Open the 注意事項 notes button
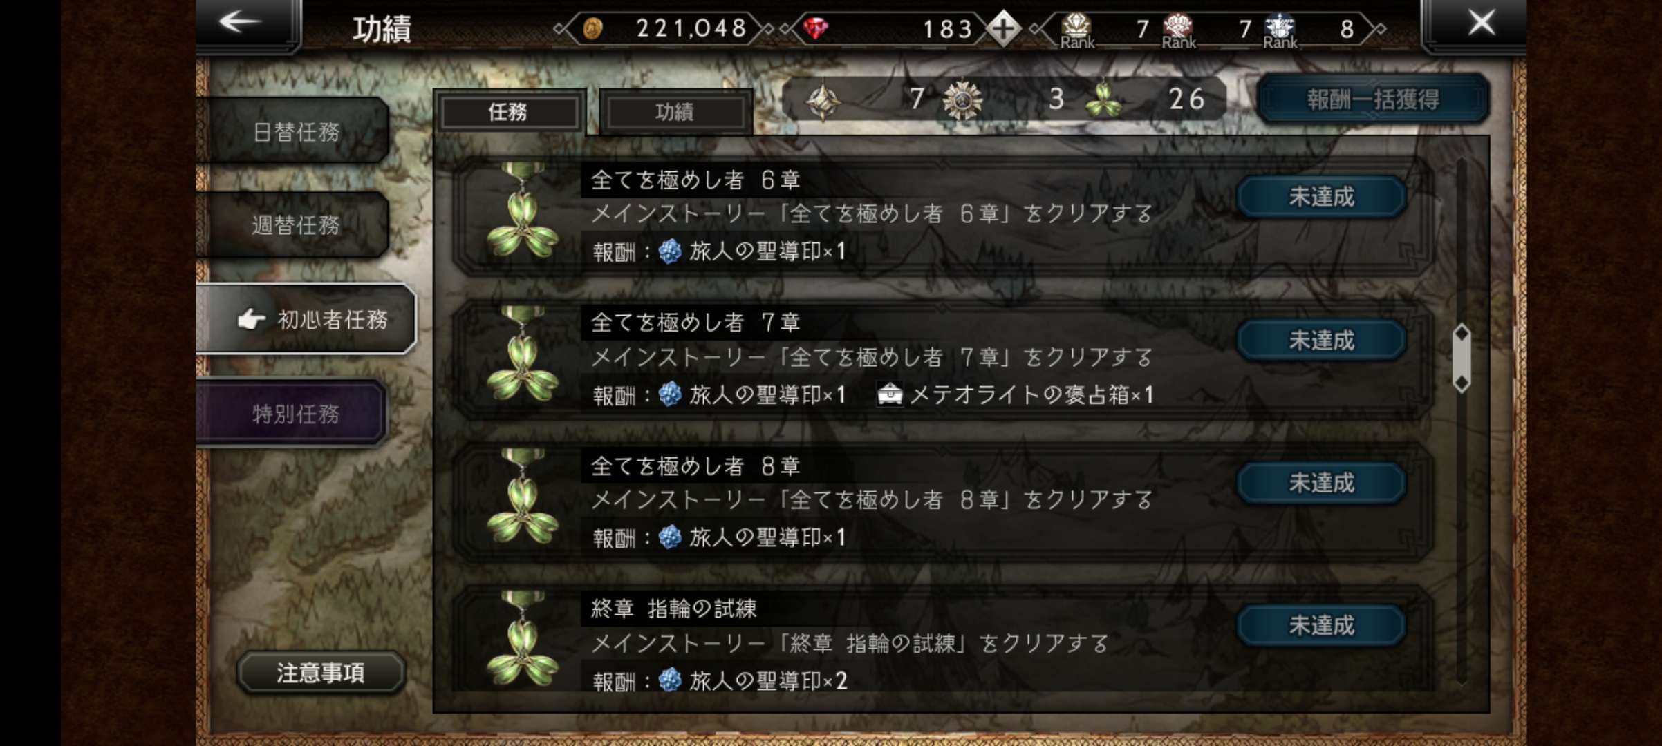 click(x=321, y=672)
